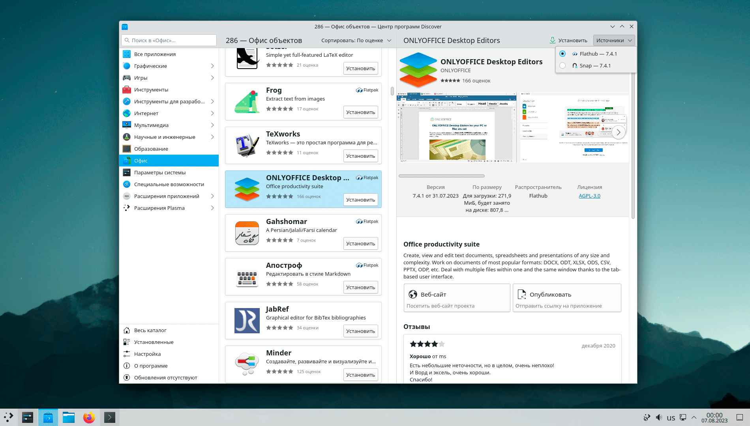This screenshot has width=750, height=426.
Task: Install Minder with its Установить button
Action: pos(361,375)
